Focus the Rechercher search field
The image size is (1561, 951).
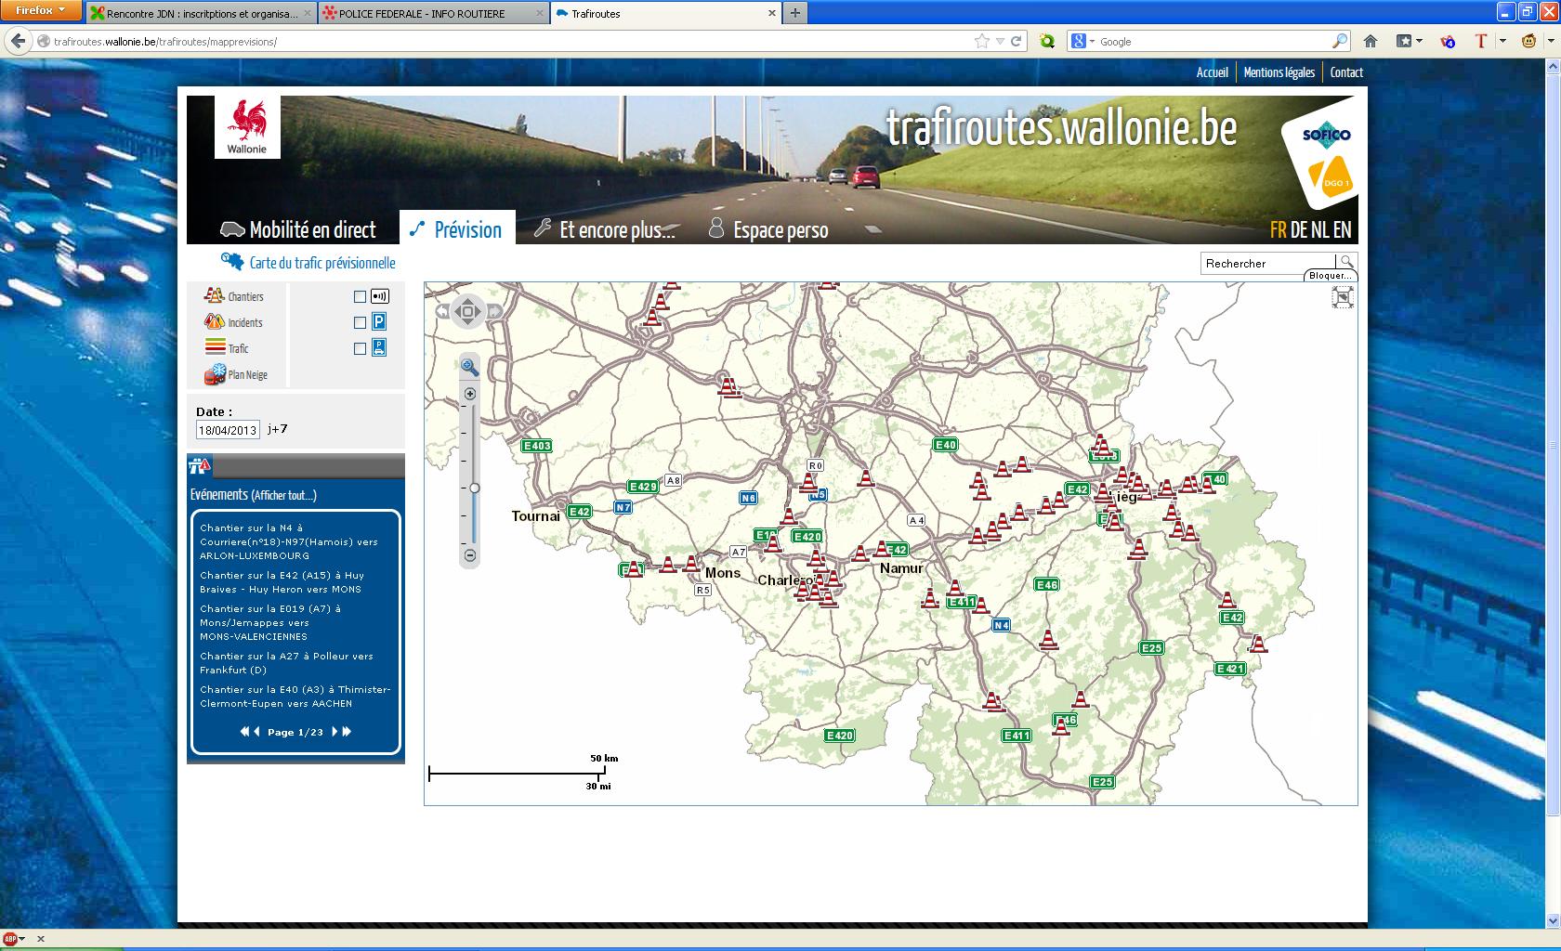pos(1268,264)
